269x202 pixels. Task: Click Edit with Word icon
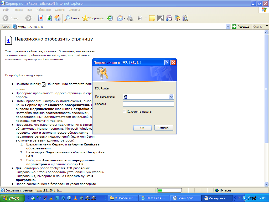(x=140, y=18)
